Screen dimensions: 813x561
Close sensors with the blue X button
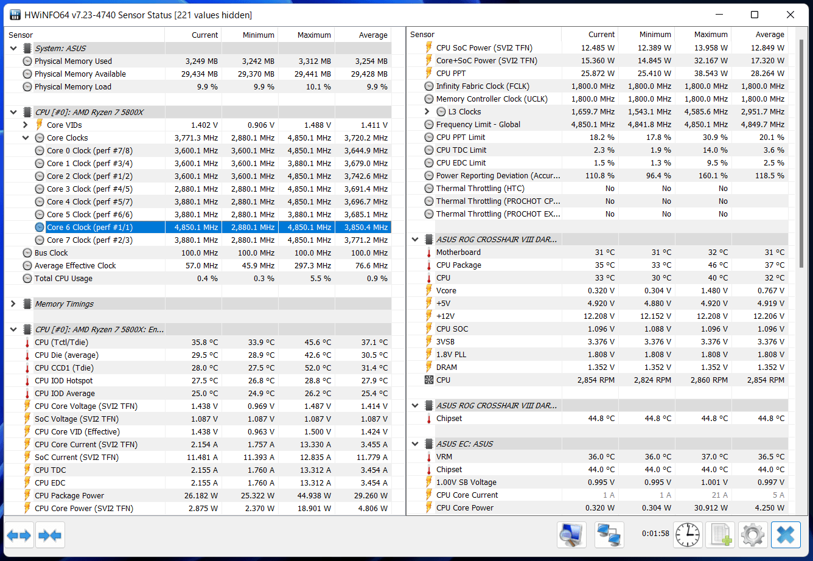click(x=786, y=535)
